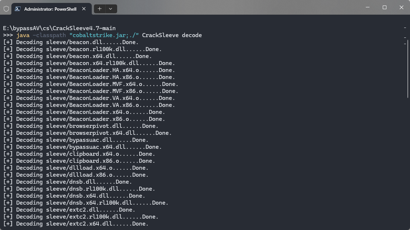The width and height of the screenshot is (410, 230).
Task: Click the line sleeve/bypassuac.x64.dll
Action: coord(83,147)
